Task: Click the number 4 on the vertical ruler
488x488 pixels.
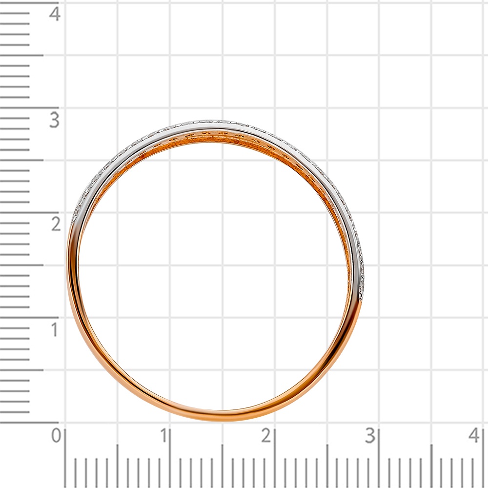Action: [x=55, y=14]
